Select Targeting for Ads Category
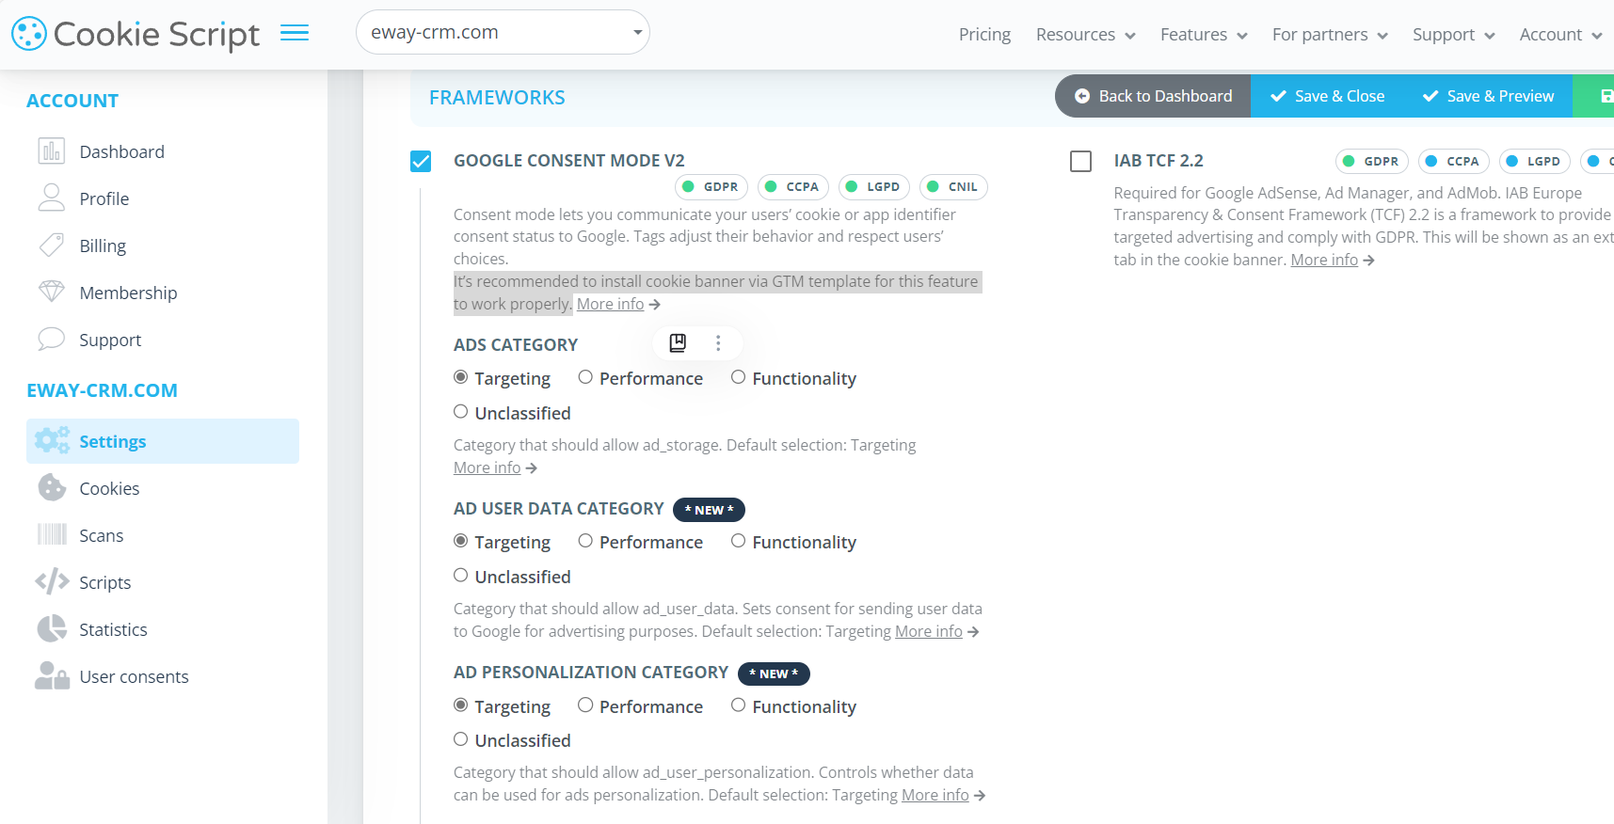Viewport: 1614px width, 824px height. [461, 377]
